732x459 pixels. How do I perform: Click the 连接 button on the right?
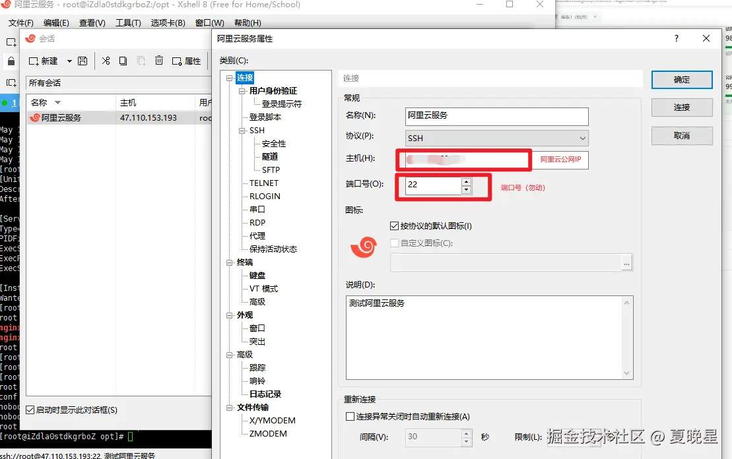point(682,107)
